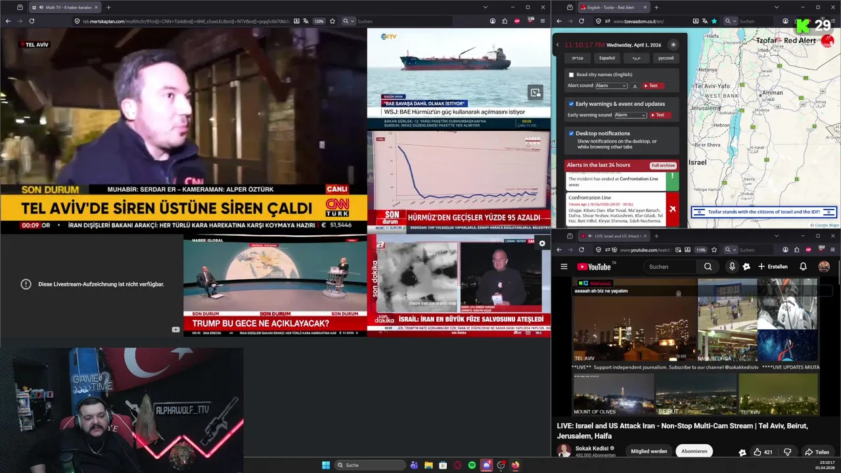Click Multi TV 120% zoom indicator
This screenshot has width=841, height=473.
click(x=319, y=21)
